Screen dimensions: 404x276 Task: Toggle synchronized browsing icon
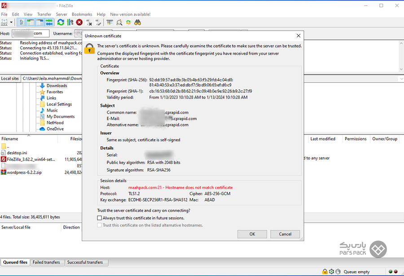pos(128,23)
